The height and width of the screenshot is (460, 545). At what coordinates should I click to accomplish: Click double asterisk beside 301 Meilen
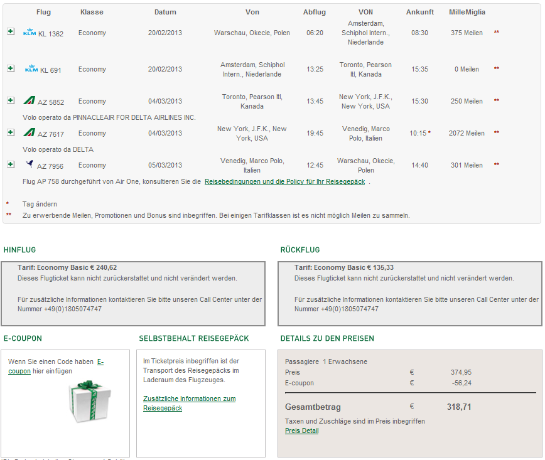[x=497, y=165]
